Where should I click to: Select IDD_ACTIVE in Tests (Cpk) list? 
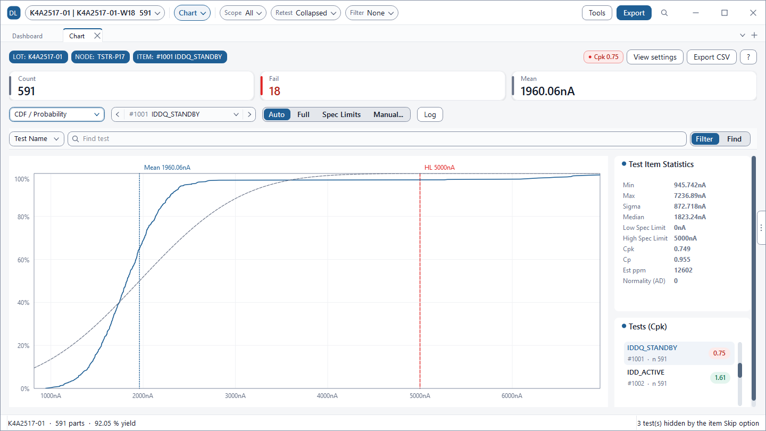[679, 378]
